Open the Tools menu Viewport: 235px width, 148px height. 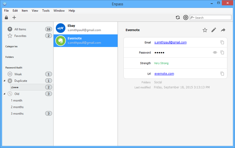(x=46, y=10)
